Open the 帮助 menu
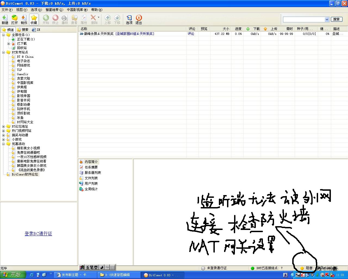This screenshot has width=348, height=279. click(97, 10)
